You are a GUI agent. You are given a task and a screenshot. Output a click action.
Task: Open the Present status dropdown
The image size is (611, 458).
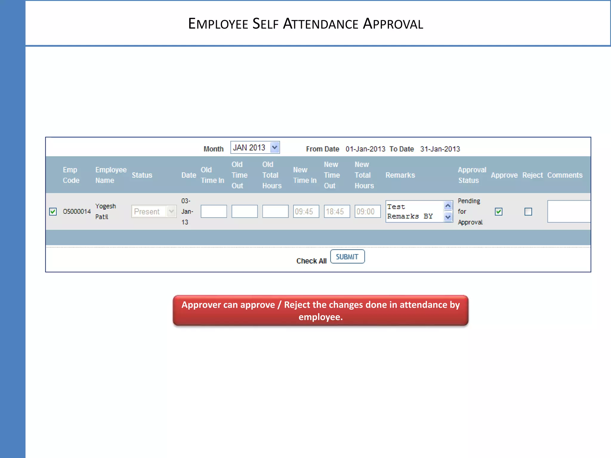154,211
